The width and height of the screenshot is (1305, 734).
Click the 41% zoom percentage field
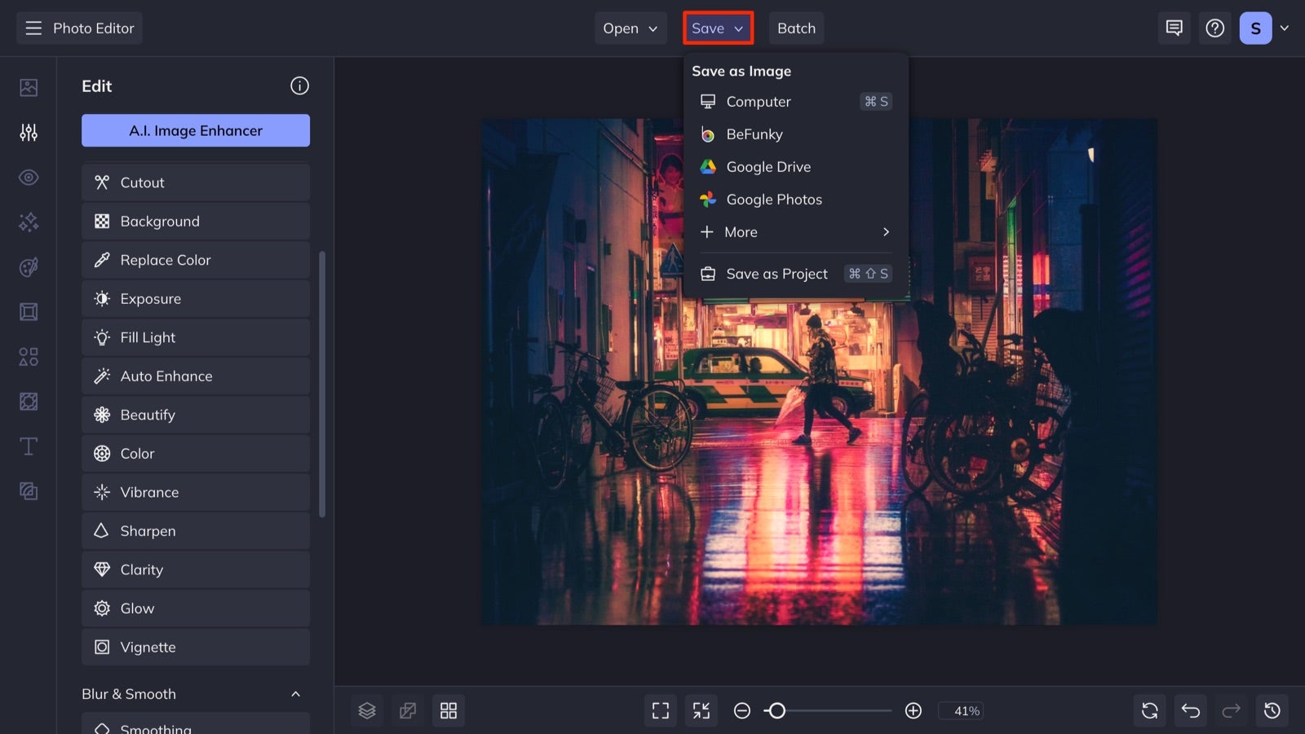pos(962,710)
